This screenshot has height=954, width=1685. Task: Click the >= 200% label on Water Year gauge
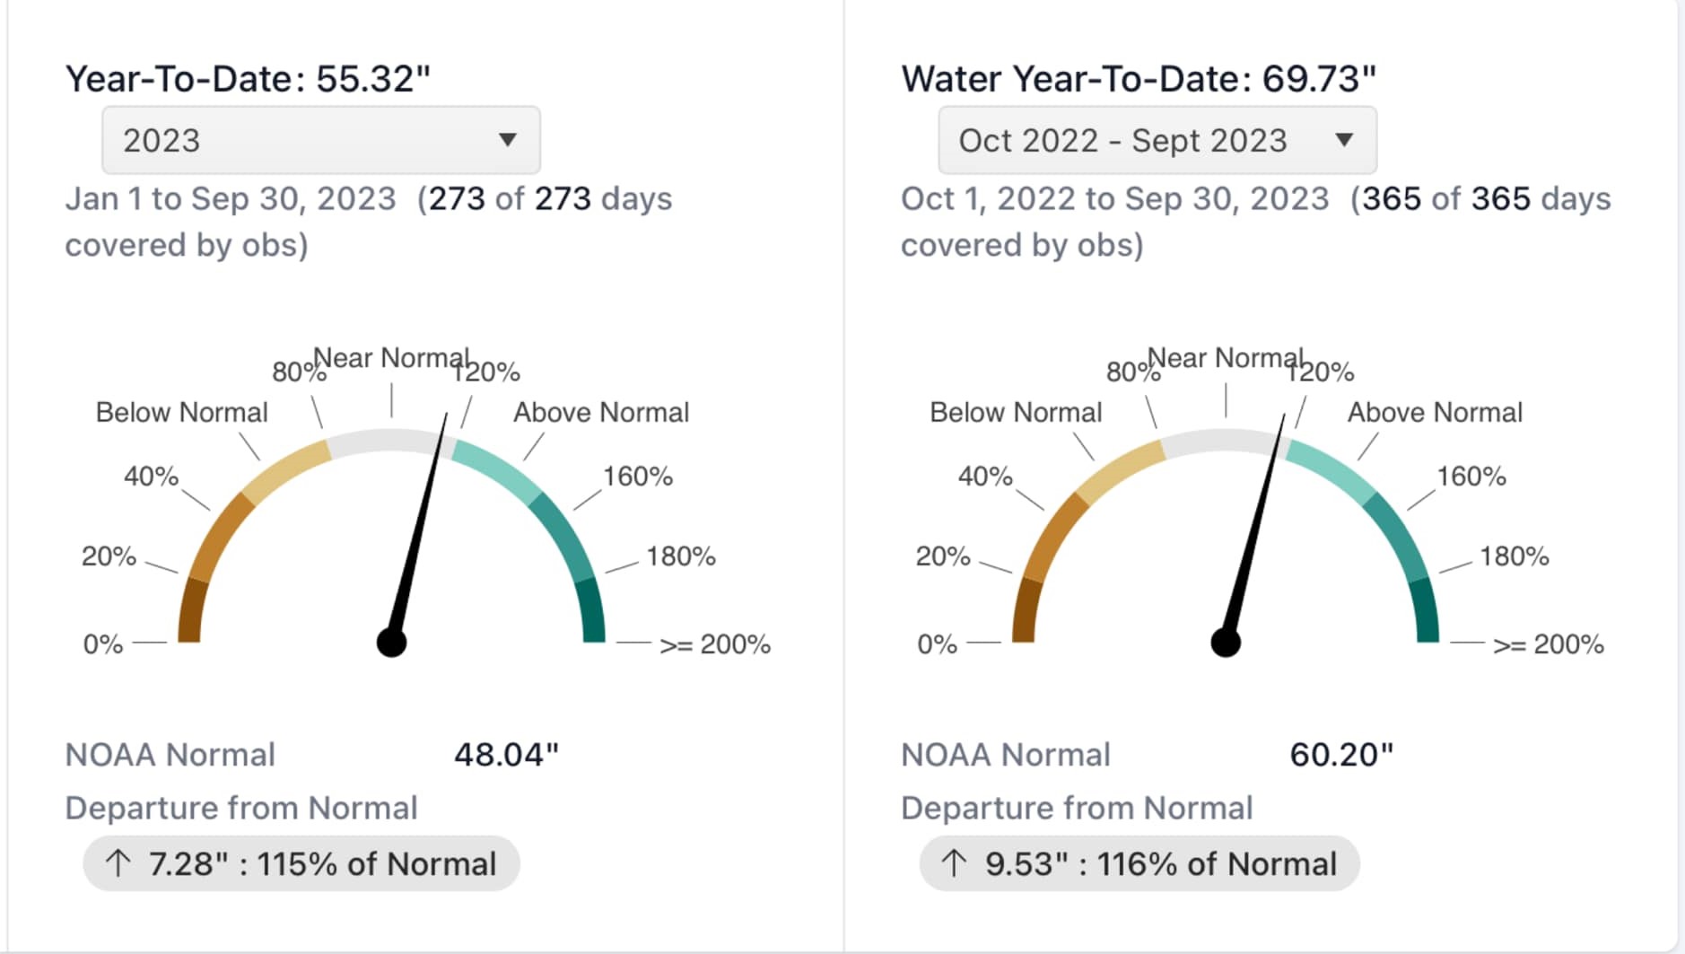click(1548, 644)
